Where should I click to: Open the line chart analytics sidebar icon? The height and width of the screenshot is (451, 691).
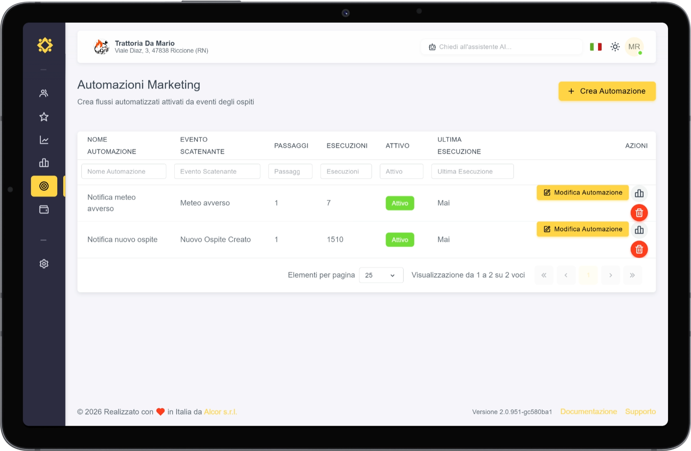[x=44, y=140]
